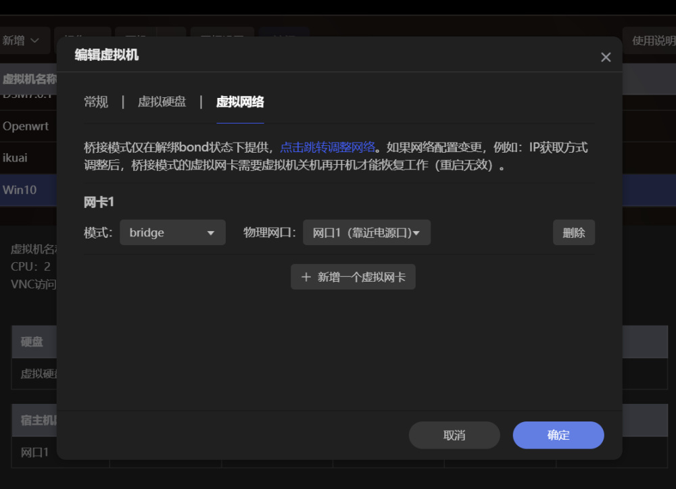Click the plus icon on 新增一个虚拟网卡

point(306,277)
